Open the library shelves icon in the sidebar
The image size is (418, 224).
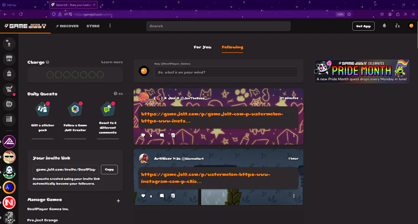pos(9,120)
